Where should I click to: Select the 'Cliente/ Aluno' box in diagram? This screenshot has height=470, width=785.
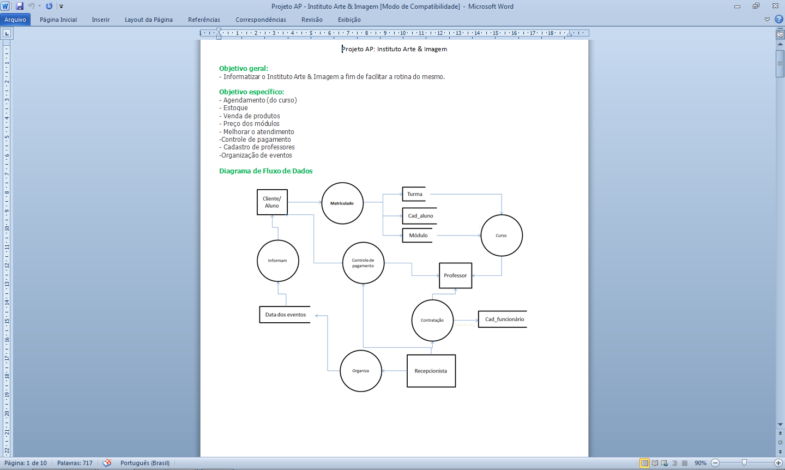coord(272,202)
